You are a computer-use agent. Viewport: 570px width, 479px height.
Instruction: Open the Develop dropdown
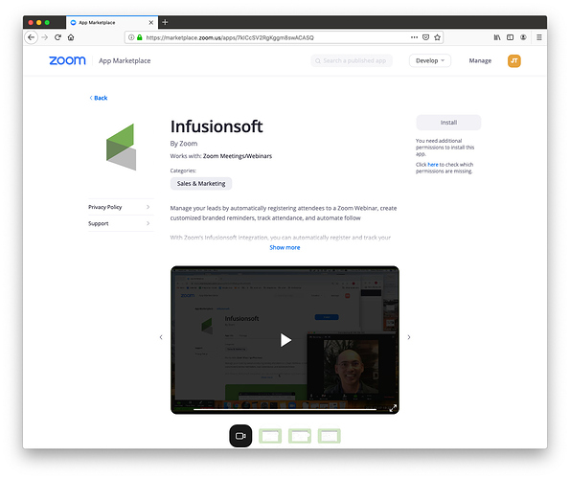click(430, 60)
